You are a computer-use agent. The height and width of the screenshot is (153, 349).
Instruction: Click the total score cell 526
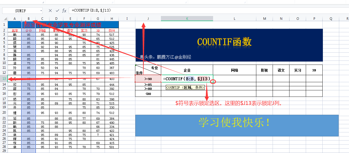(112, 47)
